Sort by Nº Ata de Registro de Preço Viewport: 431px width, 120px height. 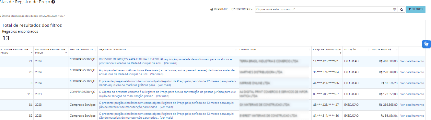click(x=16, y=51)
